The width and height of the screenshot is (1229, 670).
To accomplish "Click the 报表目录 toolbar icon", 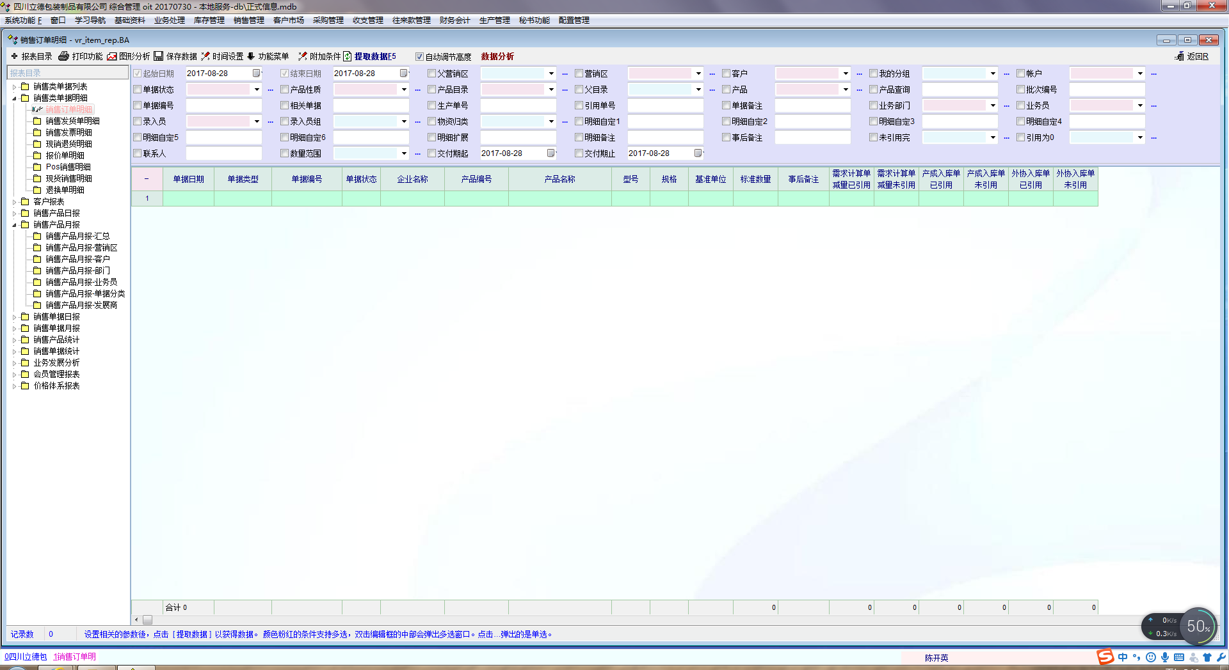I will point(14,56).
